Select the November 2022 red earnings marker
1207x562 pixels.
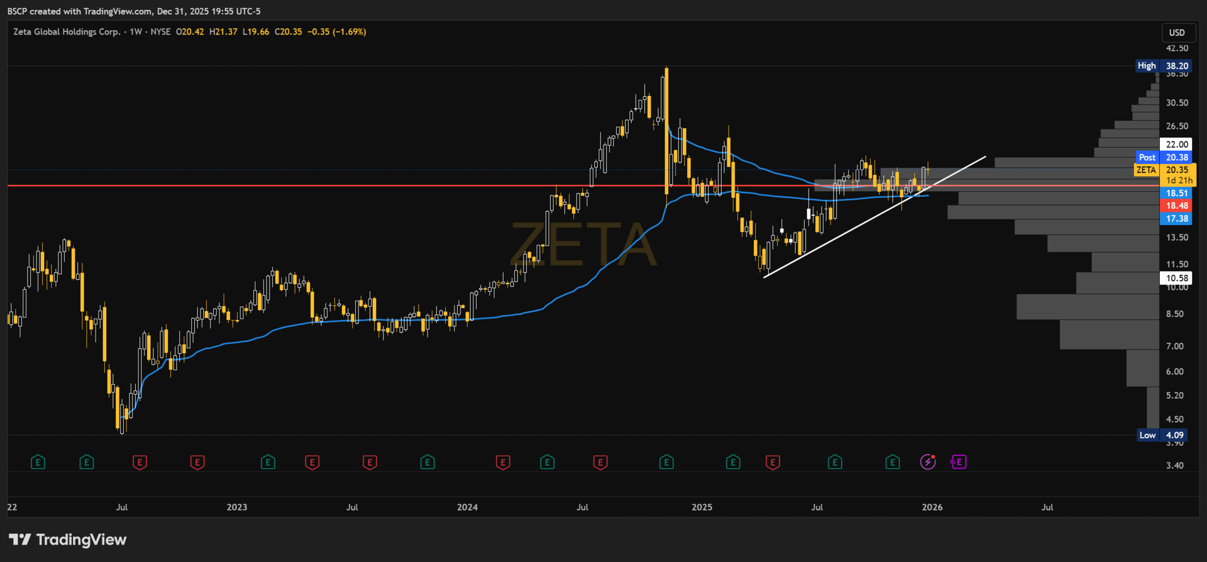tap(197, 463)
